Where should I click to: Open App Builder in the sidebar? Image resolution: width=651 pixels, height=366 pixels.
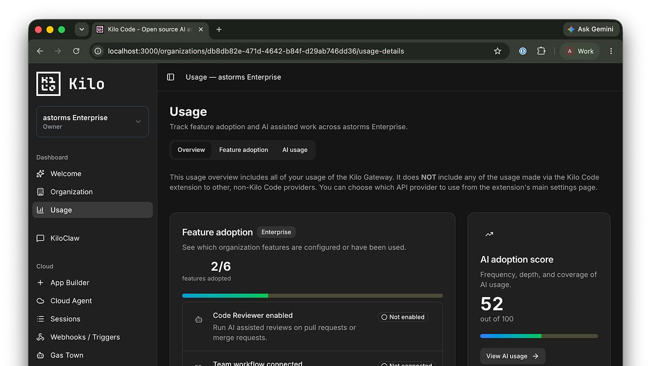tap(92, 282)
